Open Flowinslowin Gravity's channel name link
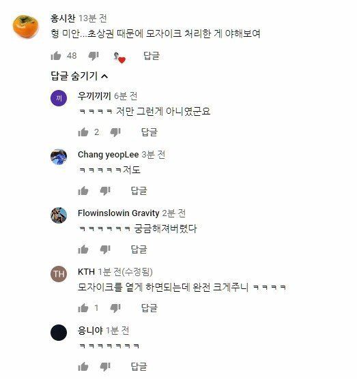357x379 pixels. pos(118,213)
